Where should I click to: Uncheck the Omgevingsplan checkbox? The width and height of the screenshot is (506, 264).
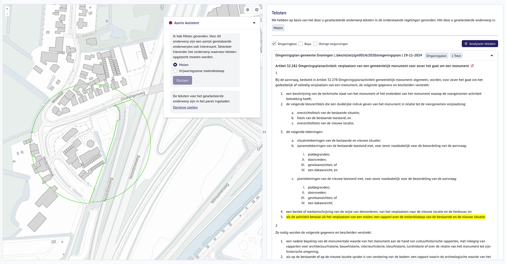click(274, 44)
